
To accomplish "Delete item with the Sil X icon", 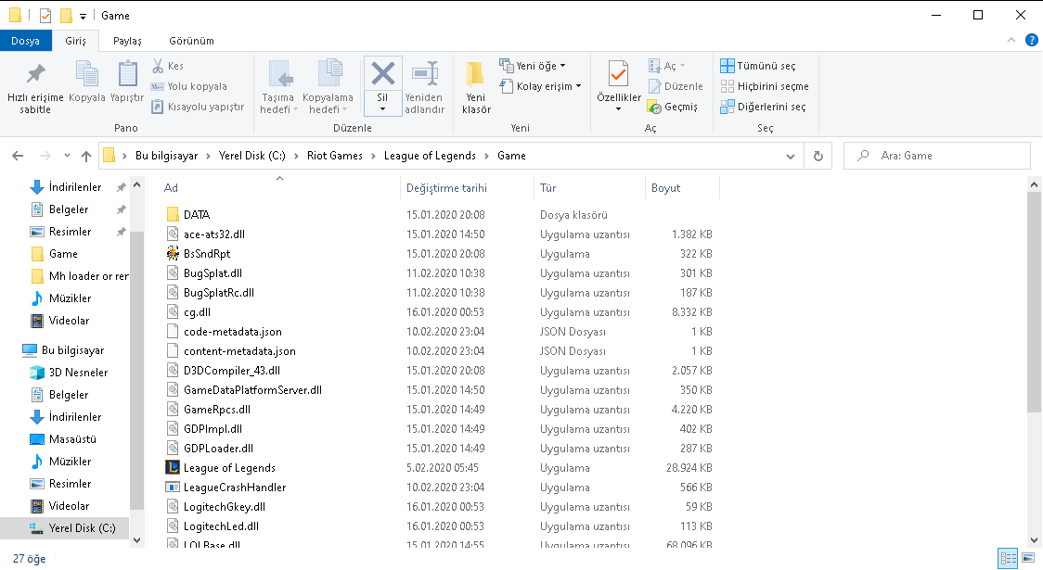I will [x=382, y=74].
